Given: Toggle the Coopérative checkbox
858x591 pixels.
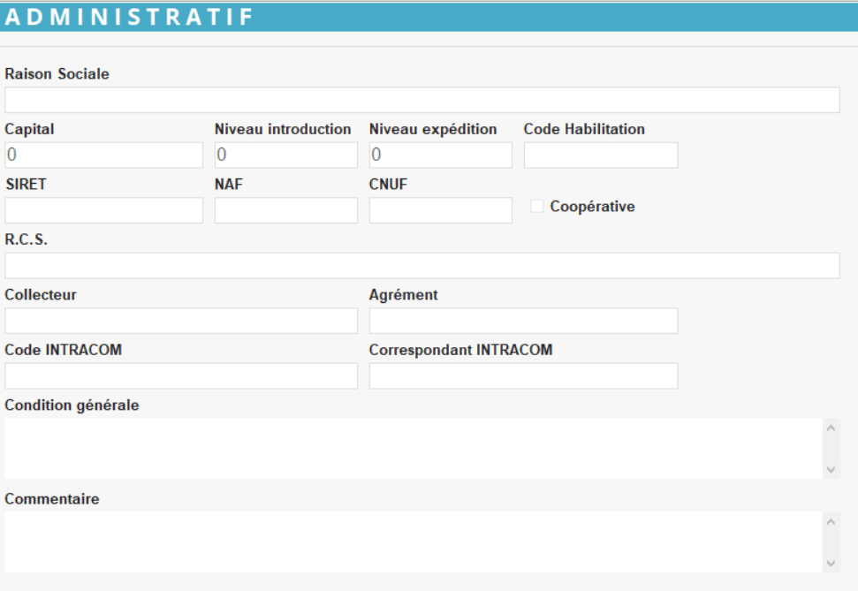Looking at the screenshot, I should (x=537, y=207).
